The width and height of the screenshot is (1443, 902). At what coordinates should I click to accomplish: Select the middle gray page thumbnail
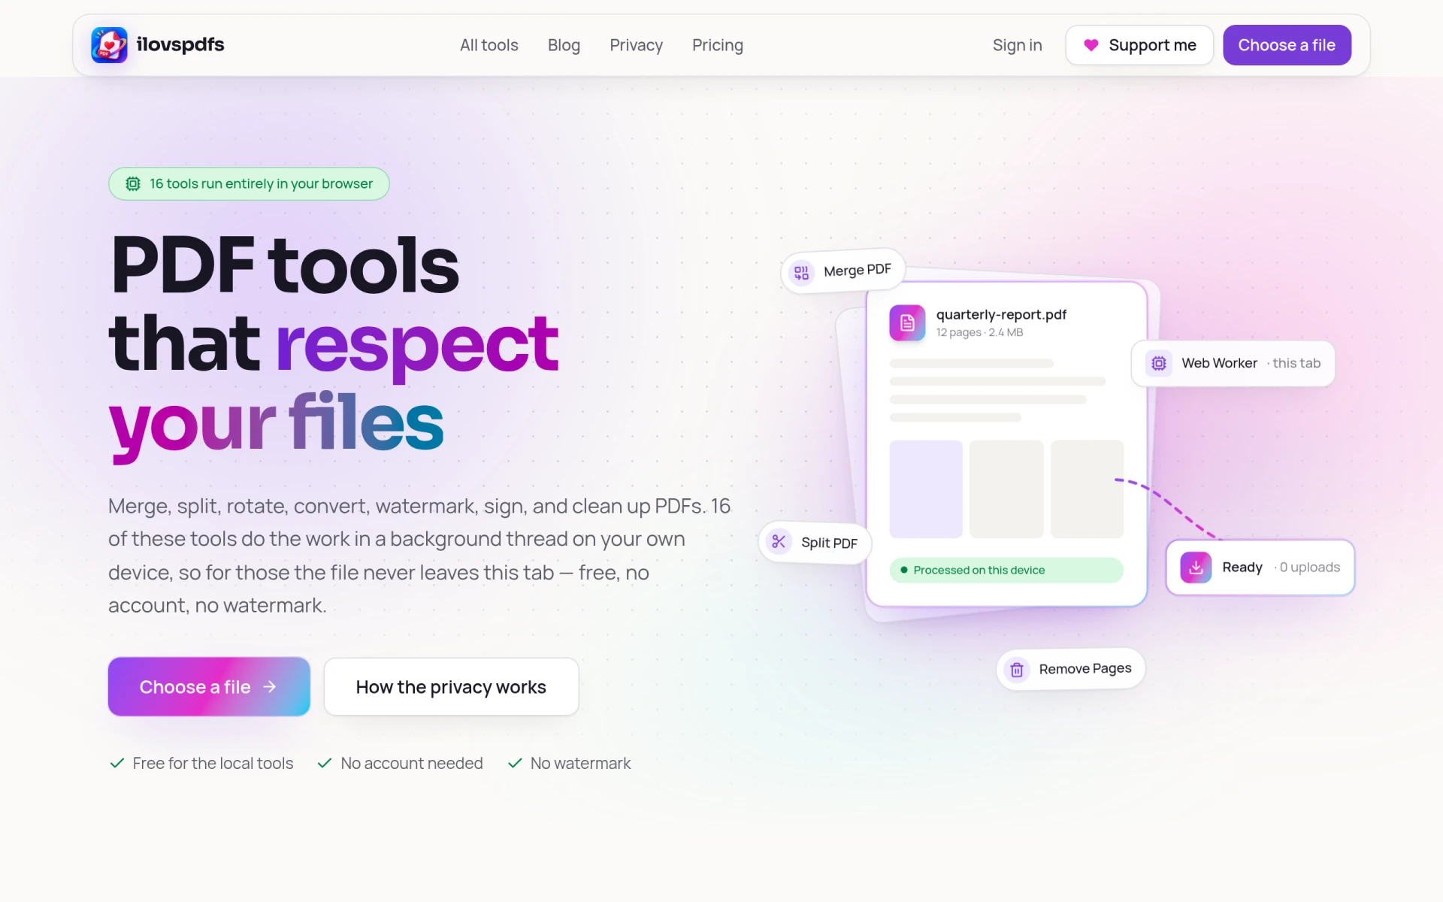[x=1006, y=489]
